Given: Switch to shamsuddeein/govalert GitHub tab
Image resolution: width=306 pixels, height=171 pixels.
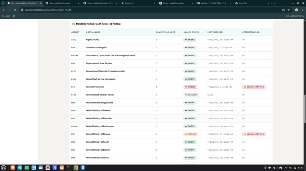Looking at the screenshot, I should click(x=62, y=3).
